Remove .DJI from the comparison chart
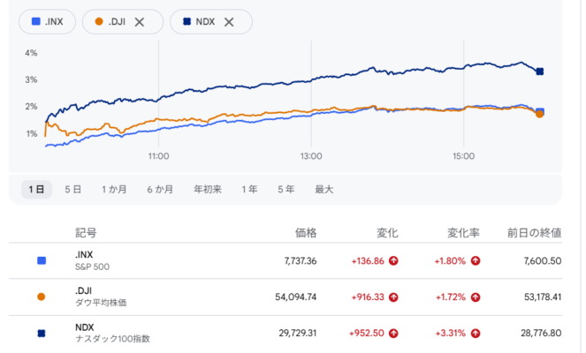586x353 pixels. (140, 22)
